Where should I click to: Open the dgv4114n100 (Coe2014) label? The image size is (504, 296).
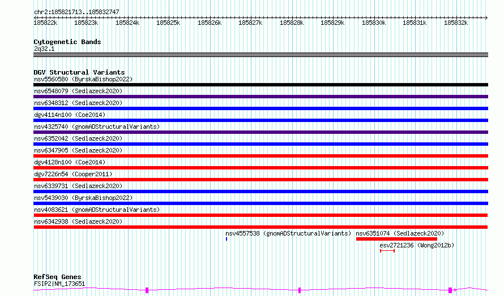pos(70,115)
